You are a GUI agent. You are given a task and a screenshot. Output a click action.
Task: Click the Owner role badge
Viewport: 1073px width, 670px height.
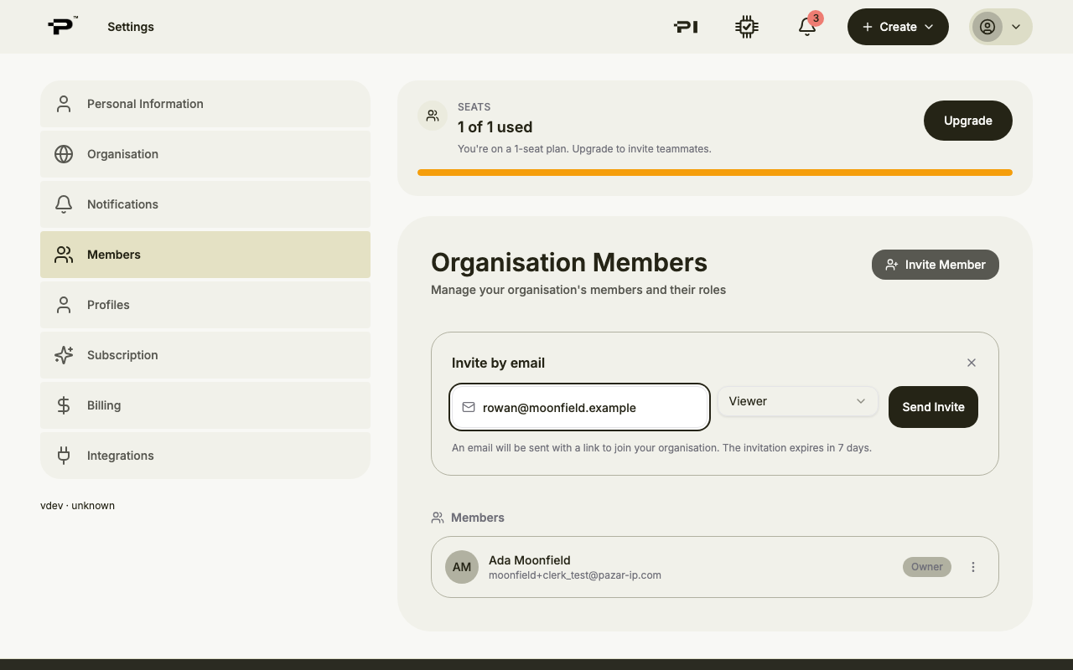(x=927, y=567)
